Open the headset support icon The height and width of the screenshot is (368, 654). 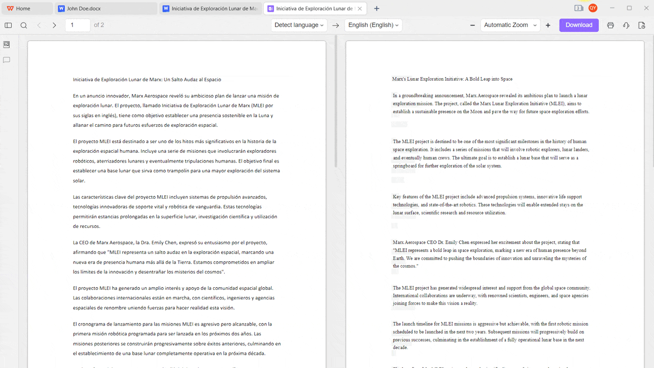(626, 25)
